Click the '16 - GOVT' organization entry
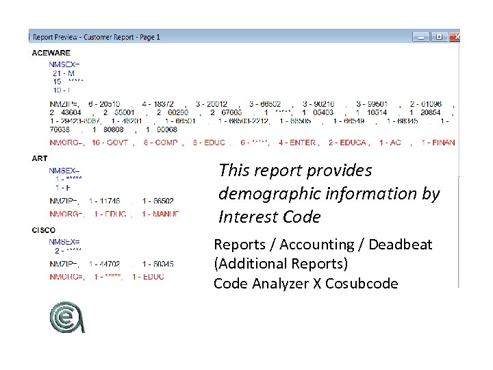Image resolution: width=493 pixels, height=370 pixels. click(x=110, y=143)
